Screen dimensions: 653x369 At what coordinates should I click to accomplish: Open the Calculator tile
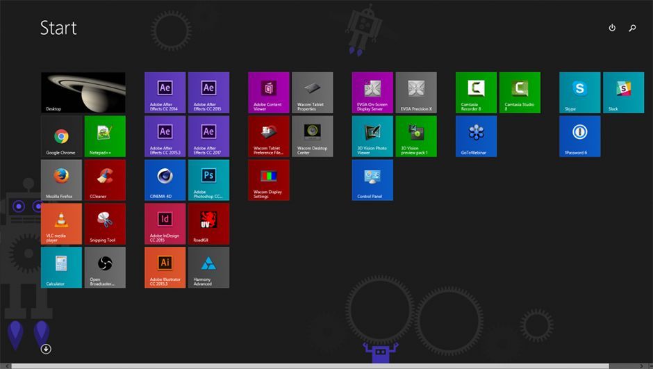click(61, 268)
